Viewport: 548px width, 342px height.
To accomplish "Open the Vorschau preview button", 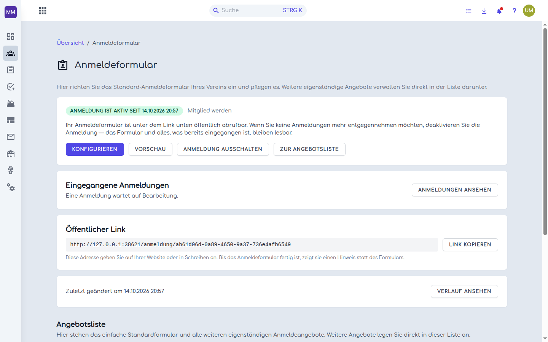I will [x=150, y=149].
